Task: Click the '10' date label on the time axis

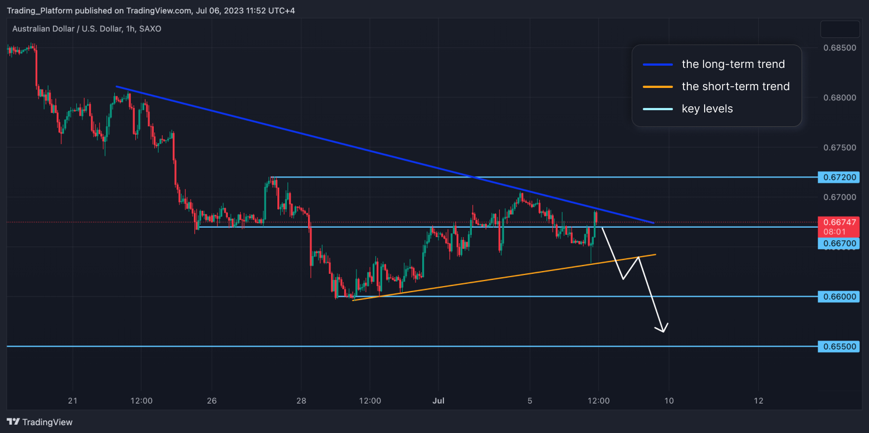Action: click(x=669, y=401)
